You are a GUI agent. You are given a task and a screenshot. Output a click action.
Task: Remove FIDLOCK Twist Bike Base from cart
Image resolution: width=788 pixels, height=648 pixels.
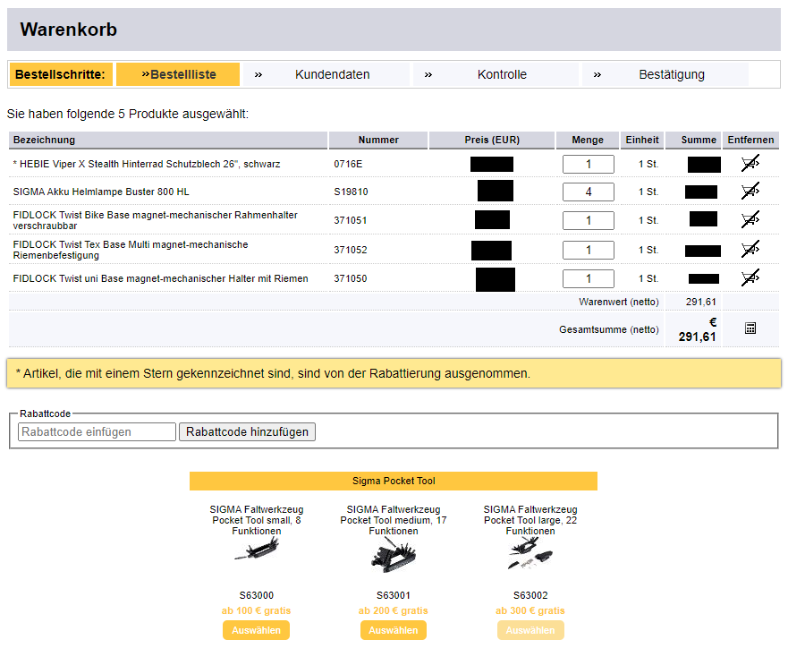click(750, 219)
